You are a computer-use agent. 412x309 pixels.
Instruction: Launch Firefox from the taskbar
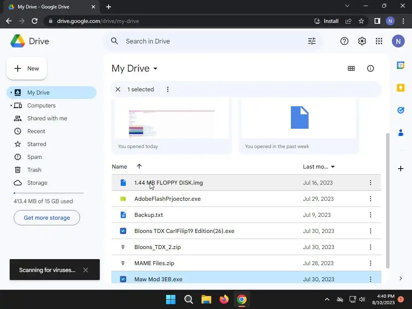coord(224,299)
